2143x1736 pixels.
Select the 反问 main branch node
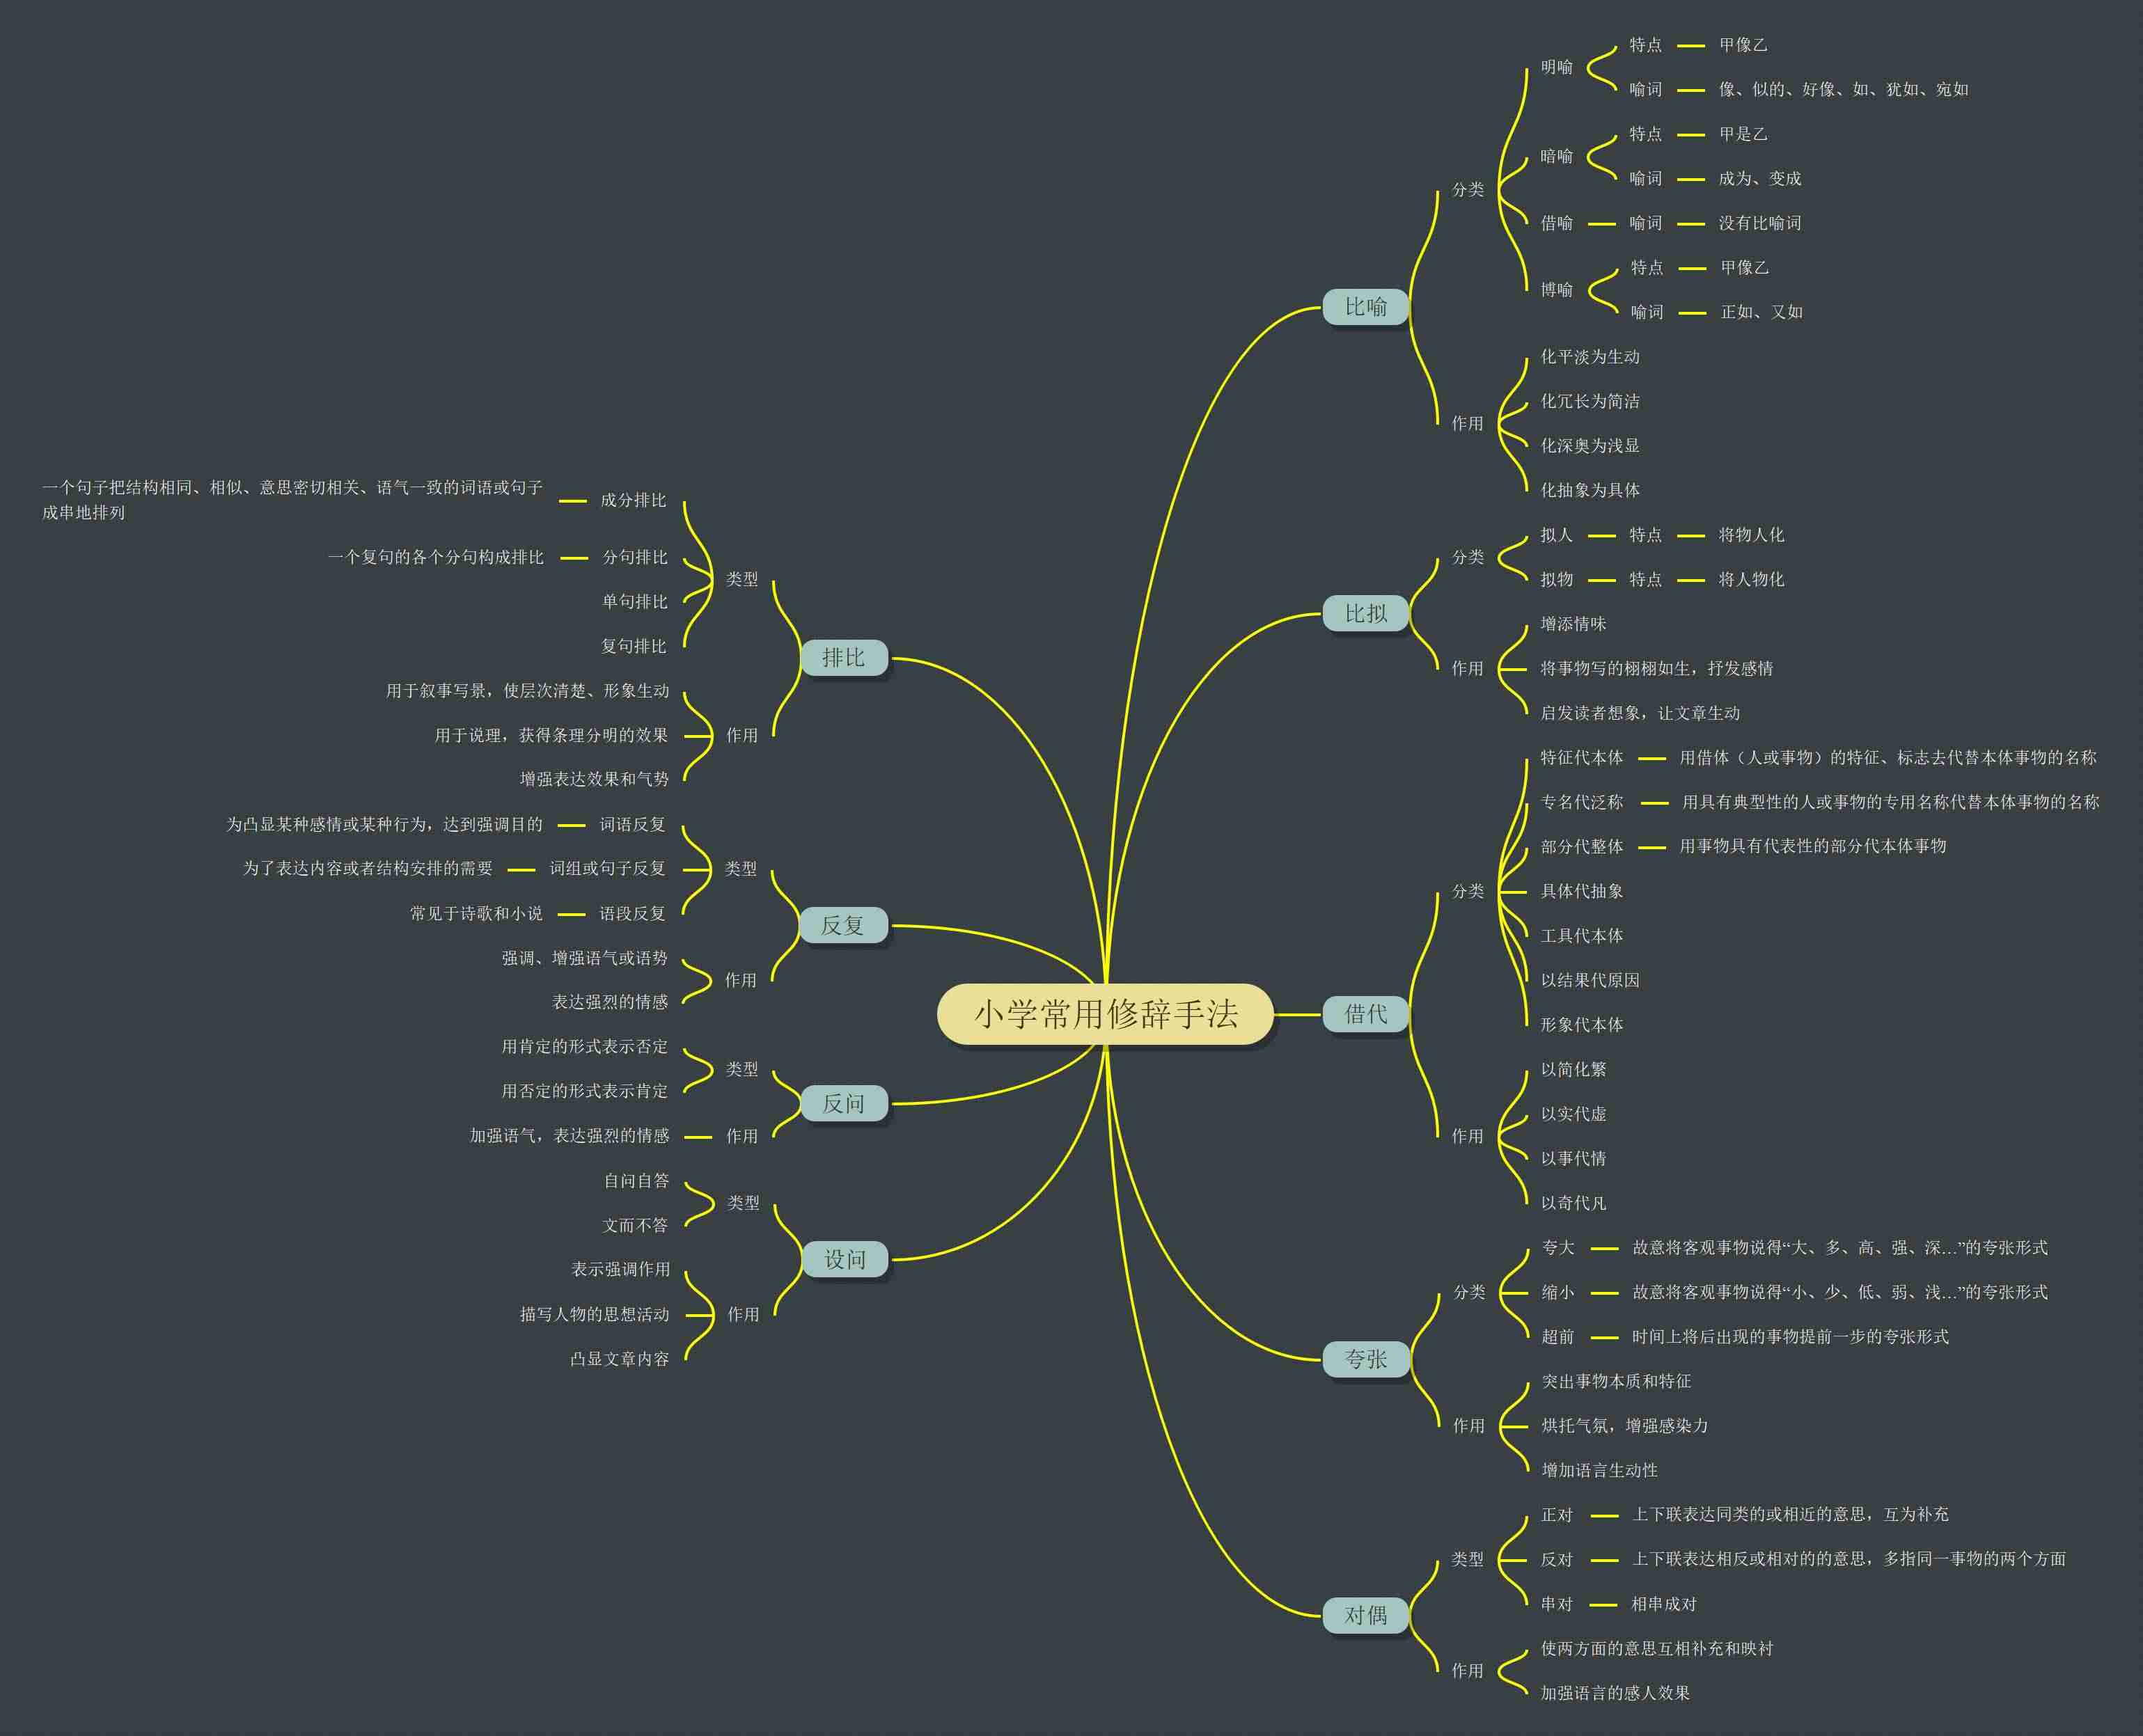(x=844, y=1103)
